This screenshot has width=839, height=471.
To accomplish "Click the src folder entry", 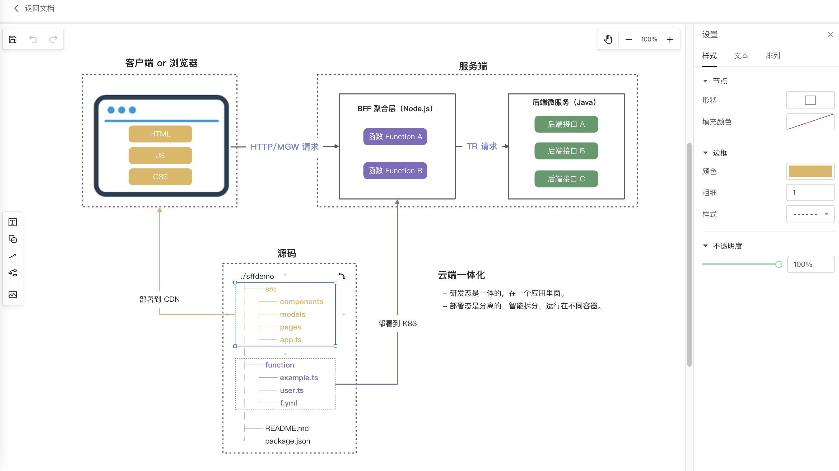I will pyautogui.click(x=270, y=289).
